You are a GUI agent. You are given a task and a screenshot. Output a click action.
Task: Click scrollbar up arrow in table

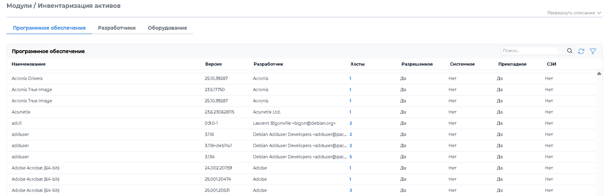(599, 73)
